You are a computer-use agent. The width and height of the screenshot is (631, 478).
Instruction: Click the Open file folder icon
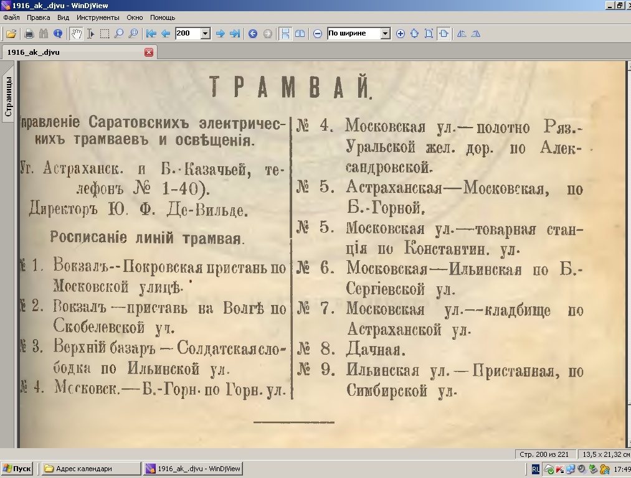point(11,34)
